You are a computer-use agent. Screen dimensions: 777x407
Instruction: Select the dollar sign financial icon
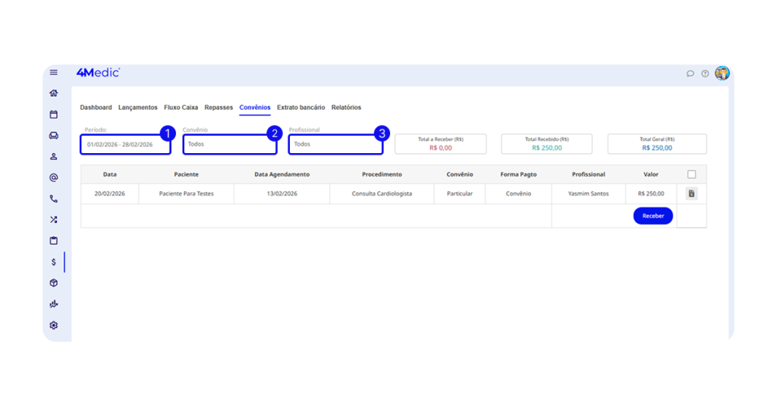click(54, 262)
